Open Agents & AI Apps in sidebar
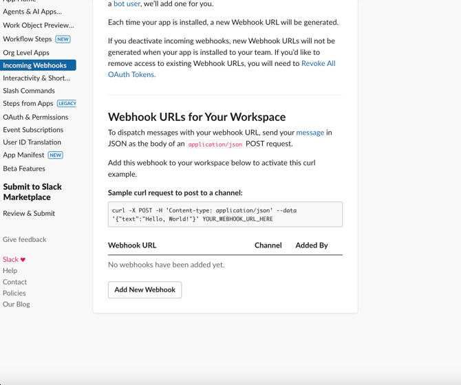The height and width of the screenshot is (385, 461). [x=32, y=12]
